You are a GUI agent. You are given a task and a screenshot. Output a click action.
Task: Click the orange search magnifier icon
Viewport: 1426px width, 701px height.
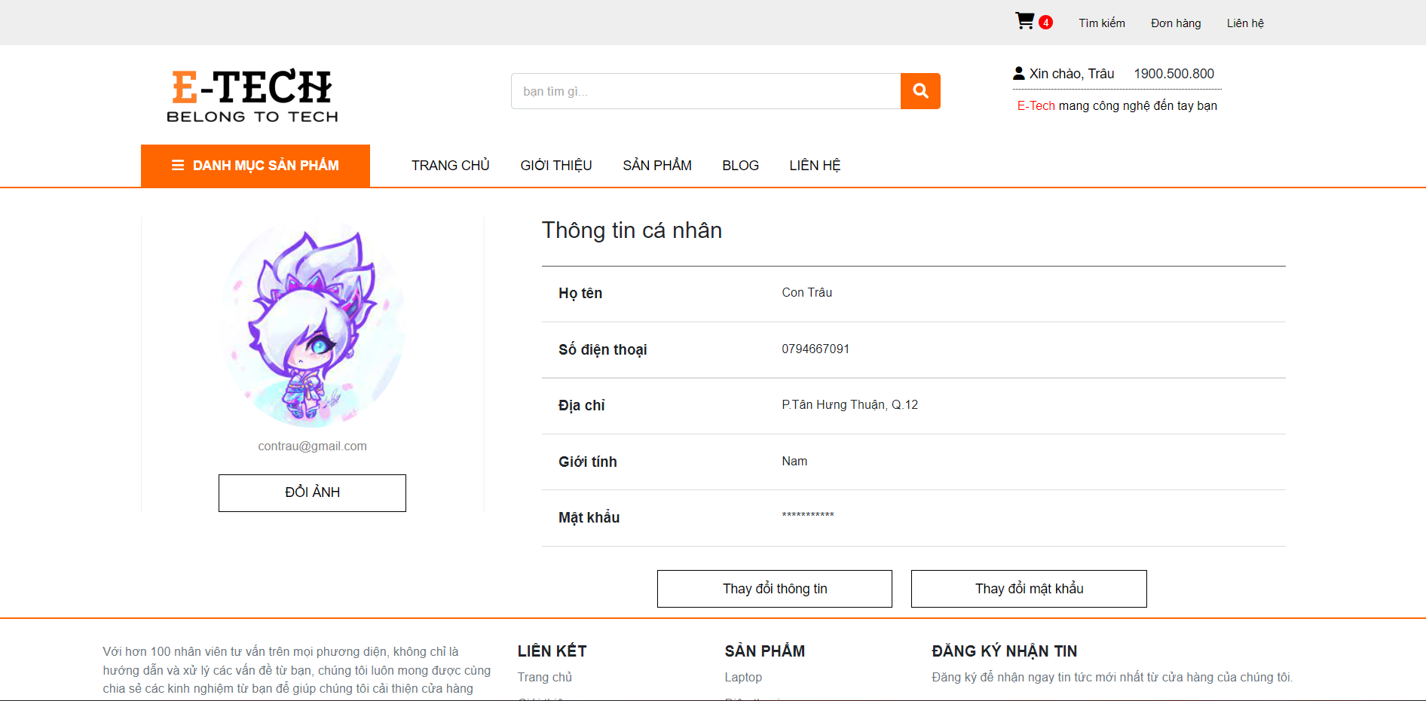click(920, 91)
